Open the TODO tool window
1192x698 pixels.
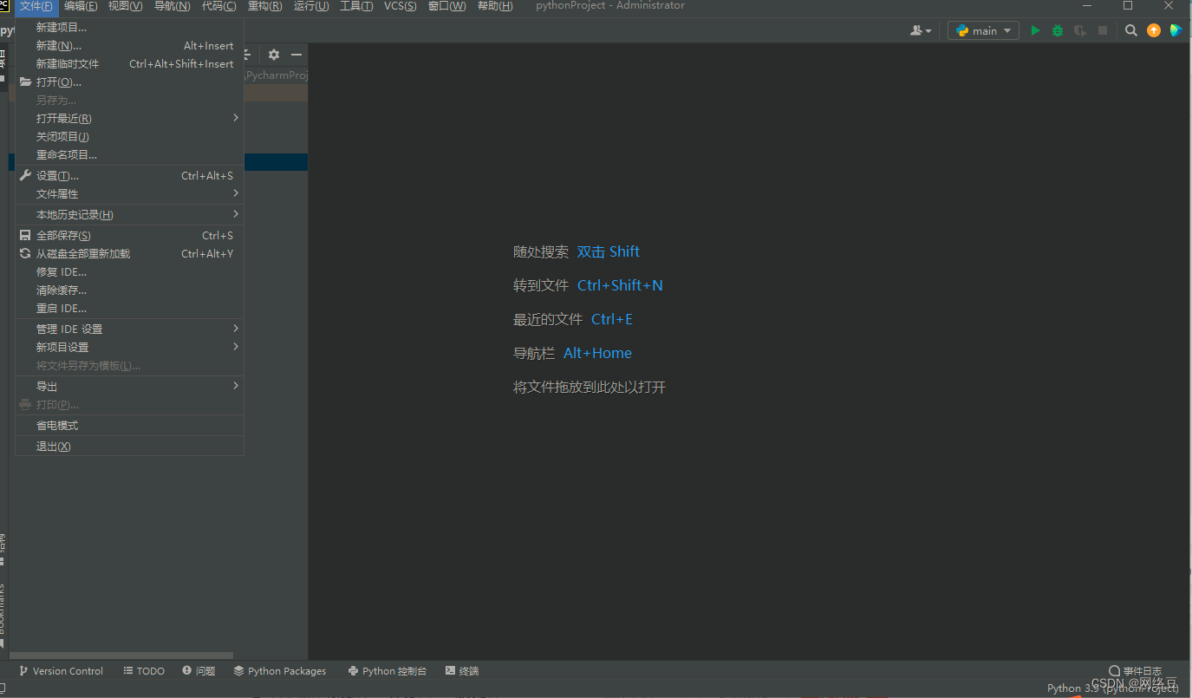[x=144, y=671]
